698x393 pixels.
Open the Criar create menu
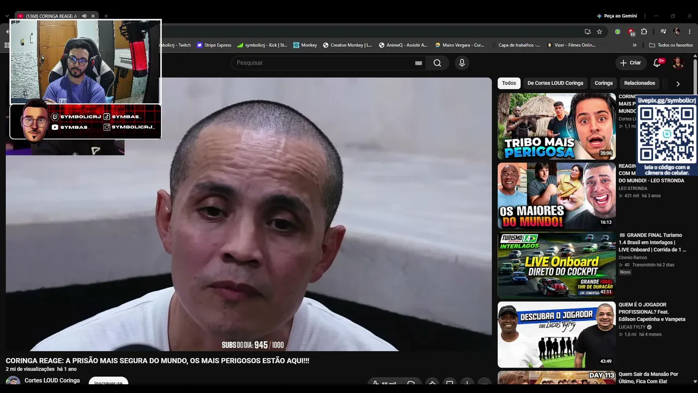pos(630,63)
